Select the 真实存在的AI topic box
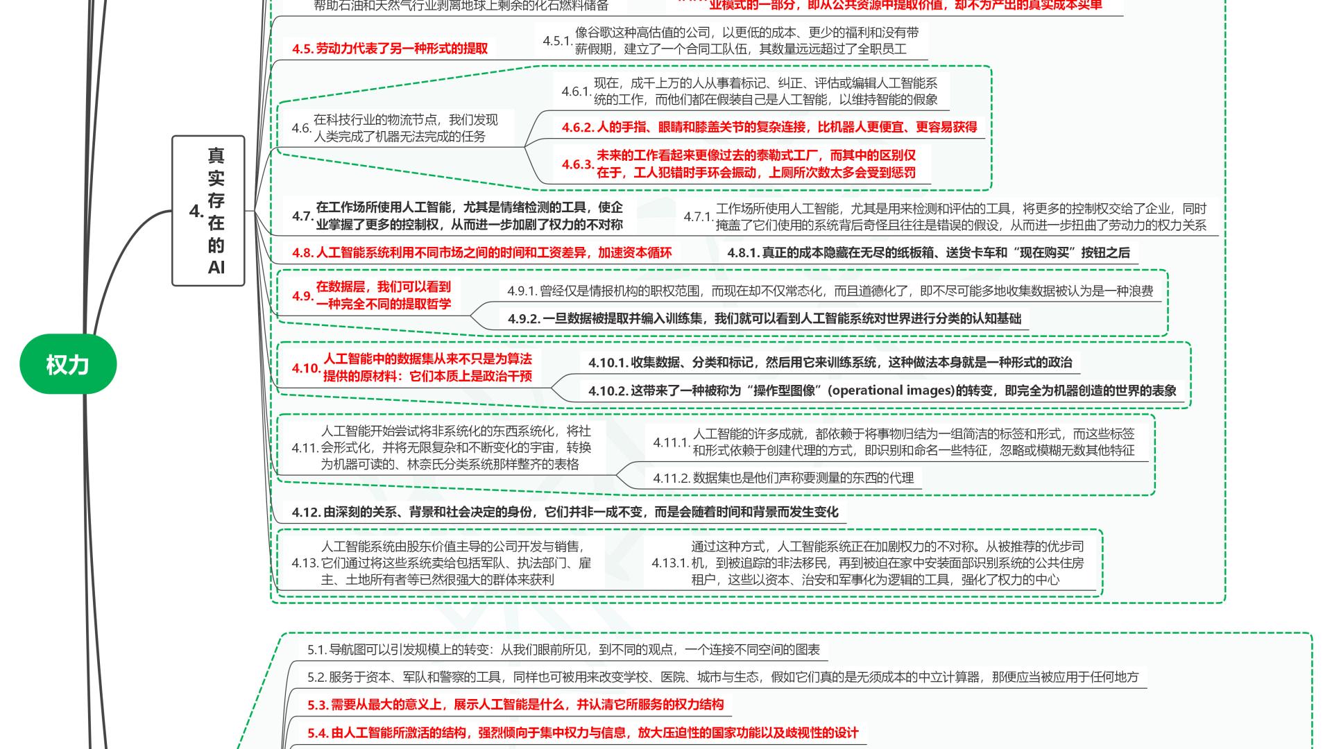Screen dimensions: 1332x749 tap(208, 211)
